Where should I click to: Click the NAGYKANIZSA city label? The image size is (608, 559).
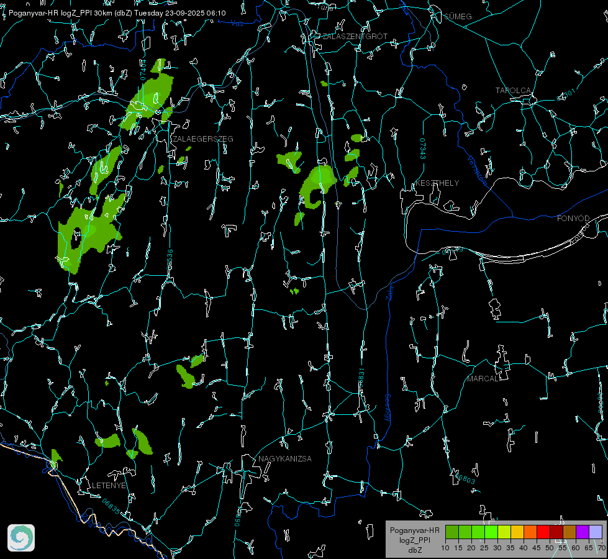coord(285,459)
